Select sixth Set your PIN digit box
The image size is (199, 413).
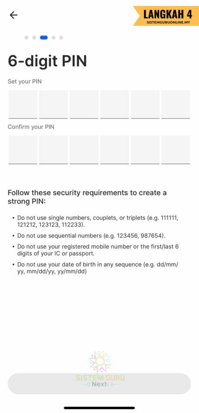[x=176, y=104]
